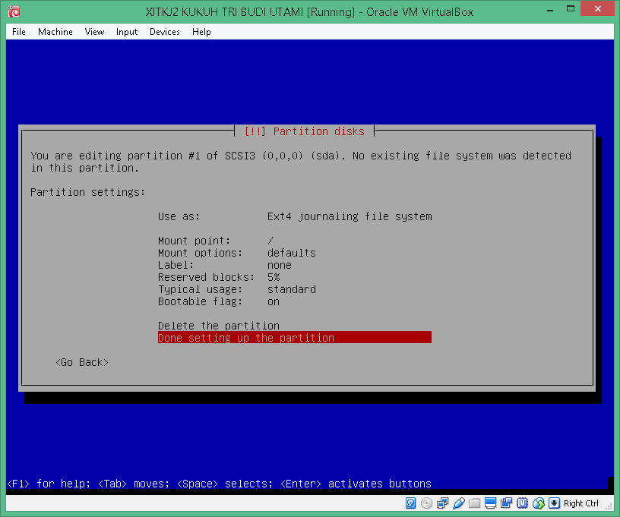The width and height of the screenshot is (620, 517).
Task: Click the F1 for help hint line
Action: click(219, 484)
